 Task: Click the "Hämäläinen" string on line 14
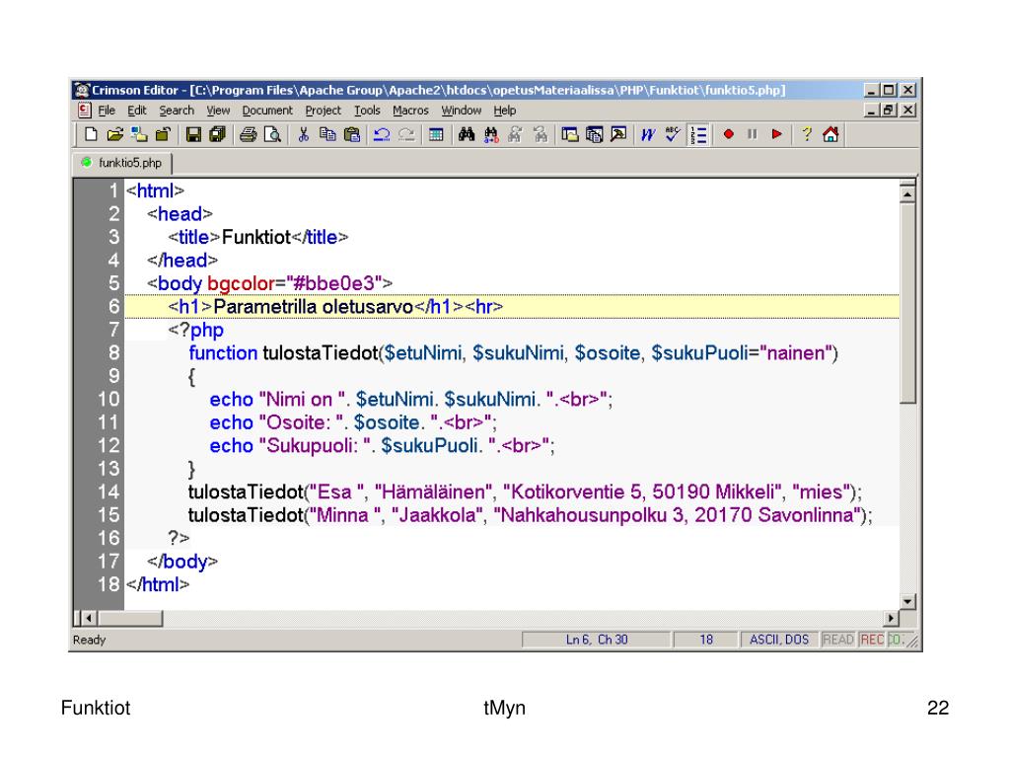(434, 493)
